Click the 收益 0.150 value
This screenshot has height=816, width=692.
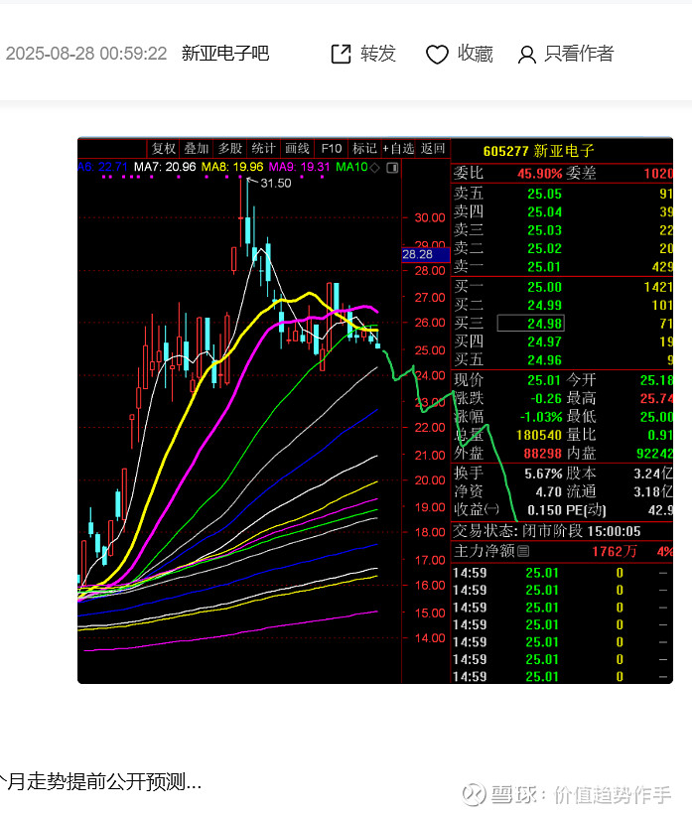pos(545,510)
